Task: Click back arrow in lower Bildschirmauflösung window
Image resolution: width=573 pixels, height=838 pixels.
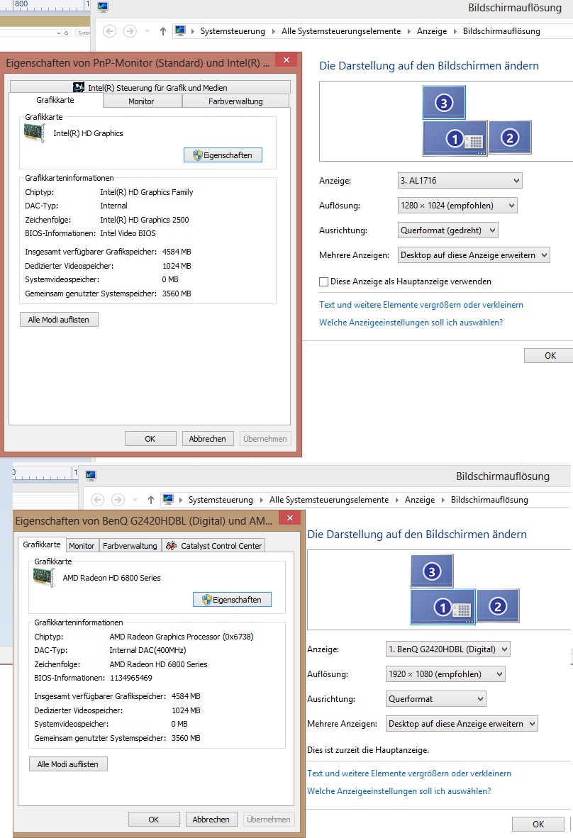Action: tap(97, 500)
